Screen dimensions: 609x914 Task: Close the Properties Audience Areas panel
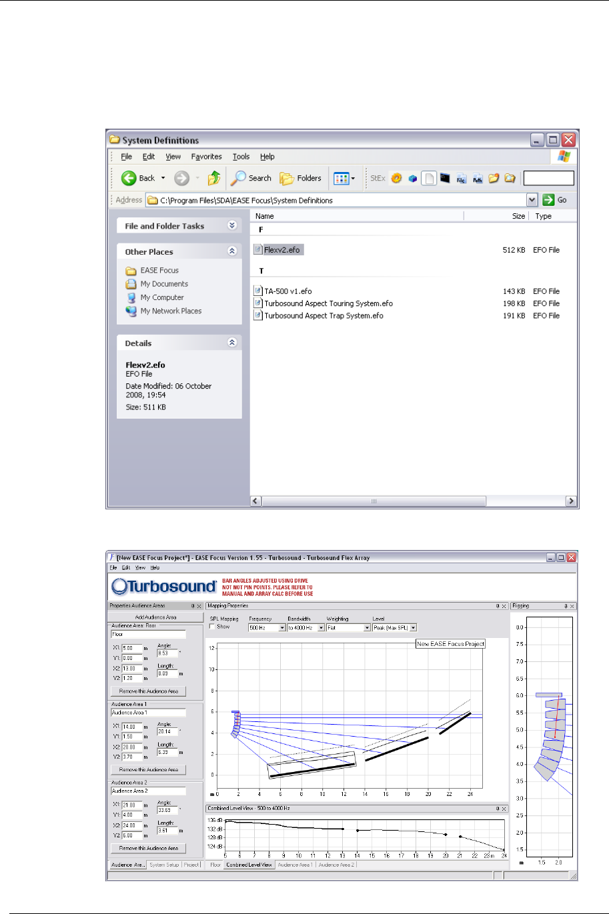point(199,606)
